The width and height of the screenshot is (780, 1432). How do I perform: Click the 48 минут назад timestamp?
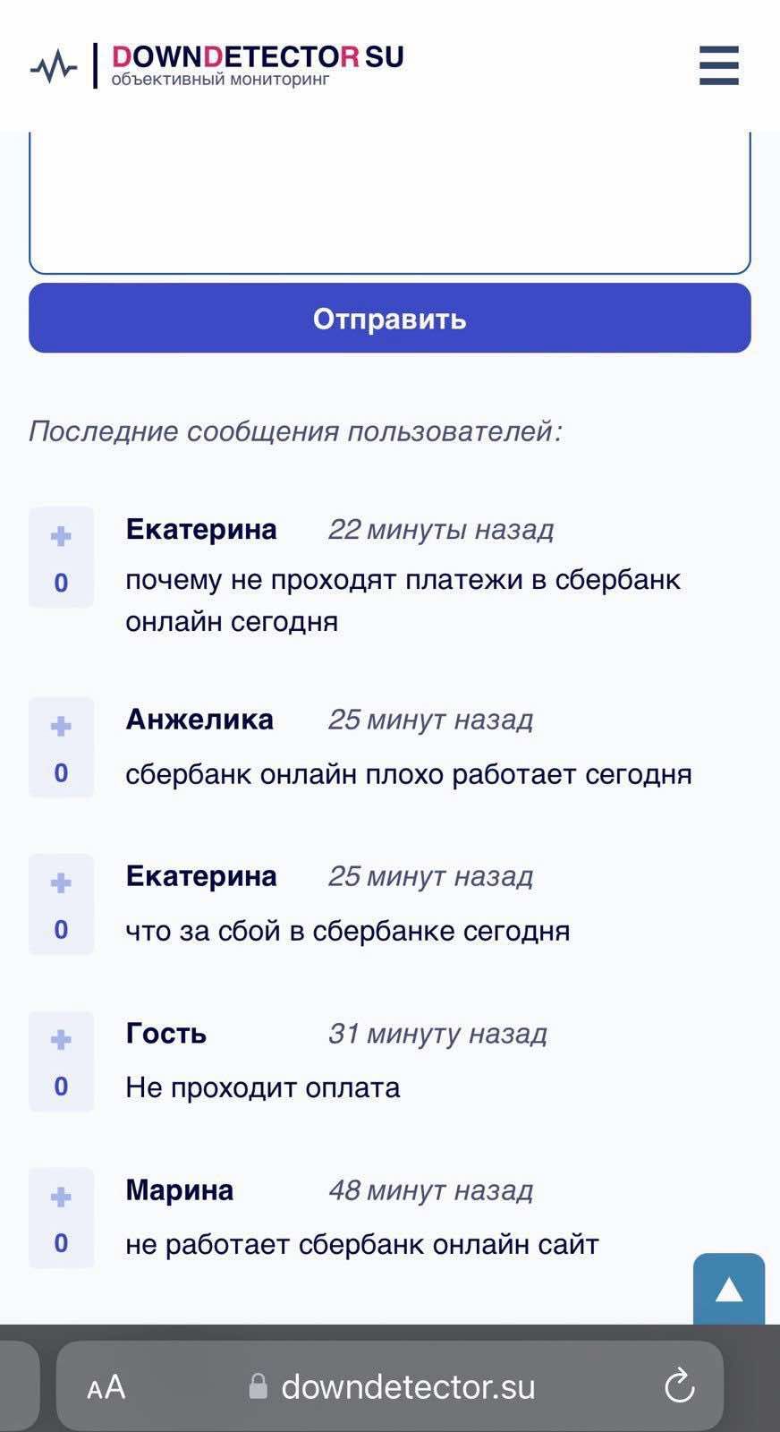tap(430, 1190)
